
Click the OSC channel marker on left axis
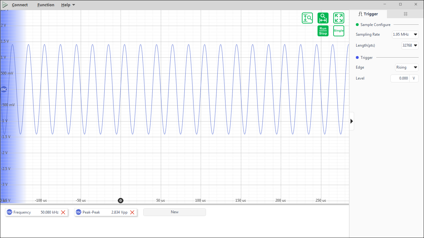pyautogui.click(x=4, y=89)
